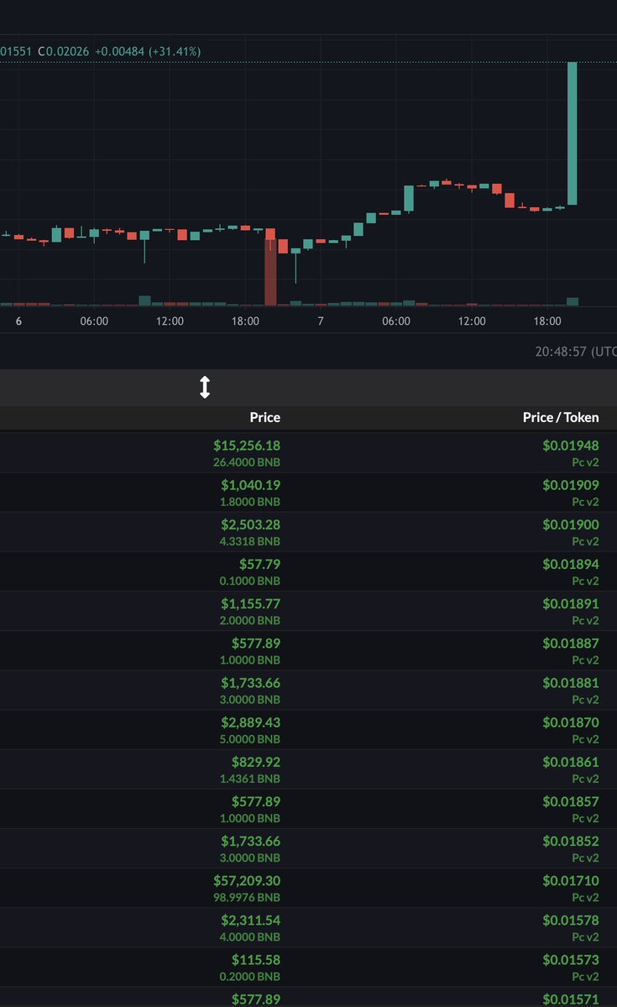Screen dimensions: 617x1007
Task: Select the $2,311.54 price value
Action: click(x=251, y=920)
